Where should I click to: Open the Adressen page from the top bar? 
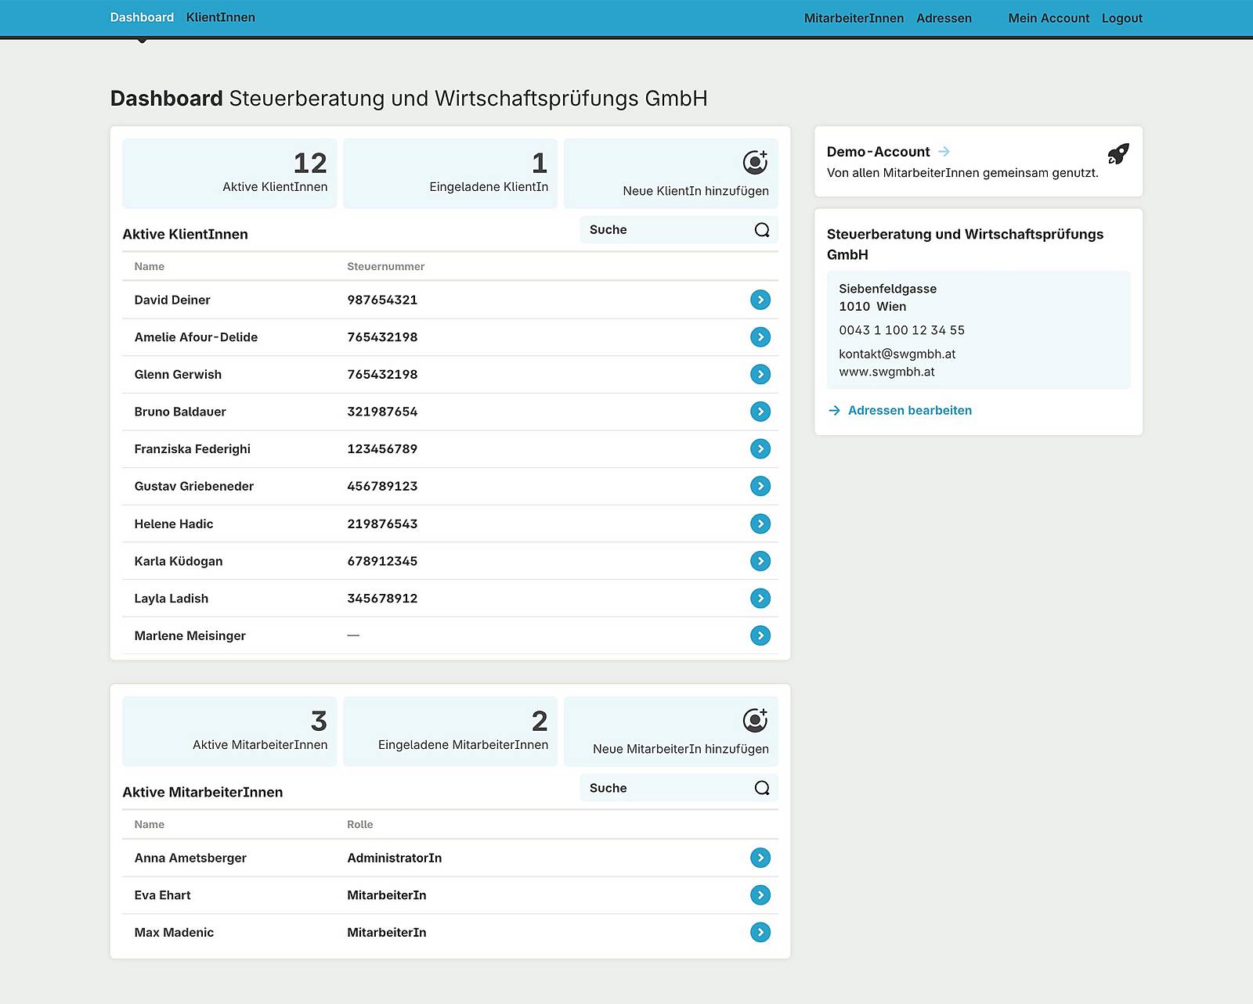tap(944, 18)
